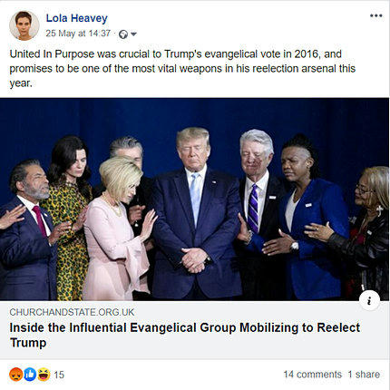Click the CHURCHANDSTATE.ORG.UK source domain
390x390 pixels.
coord(72,312)
